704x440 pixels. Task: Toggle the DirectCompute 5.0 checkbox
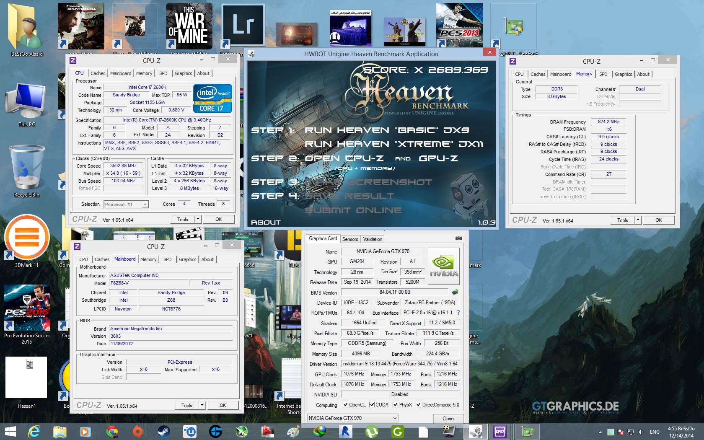pyautogui.click(x=418, y=405)
